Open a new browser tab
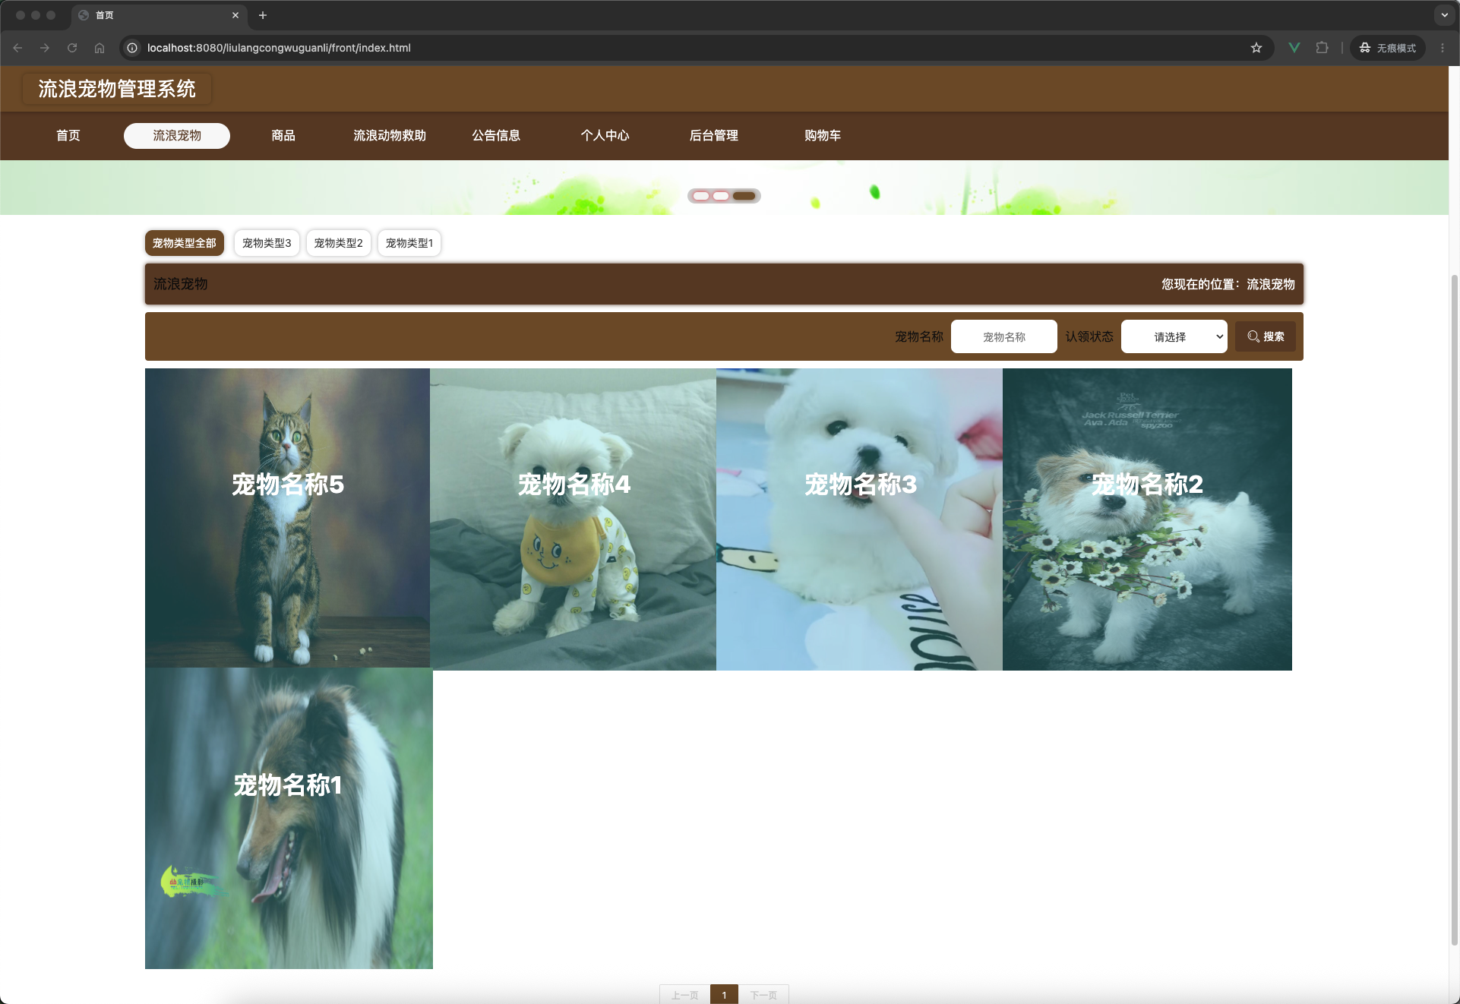Image resolution: width=1460 pixels, height=1004 pixels. pos(263,15)
